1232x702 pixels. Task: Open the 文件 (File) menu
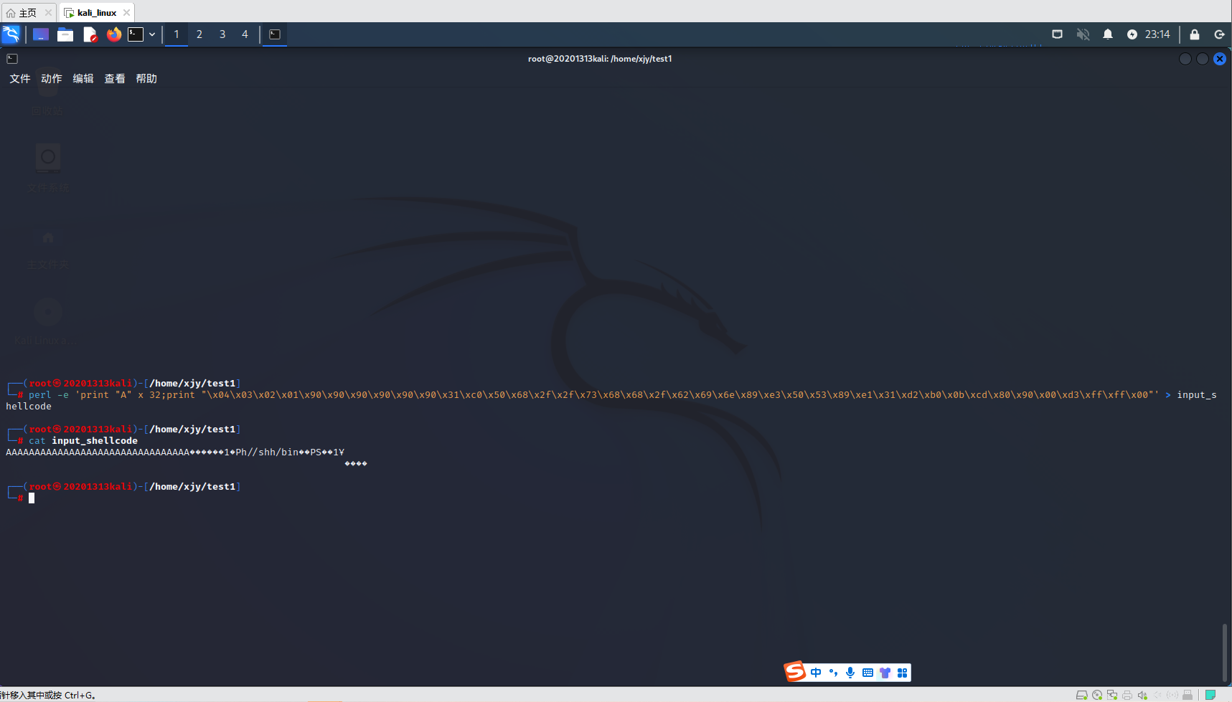tap(20, 79)
